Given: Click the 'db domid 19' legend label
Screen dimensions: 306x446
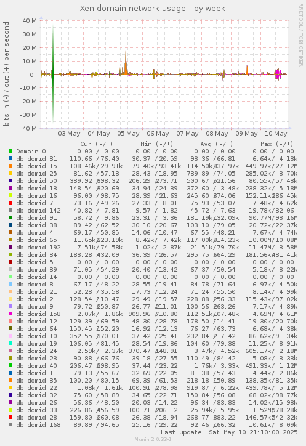Looking at the screenshot, I should coord(36,344).
